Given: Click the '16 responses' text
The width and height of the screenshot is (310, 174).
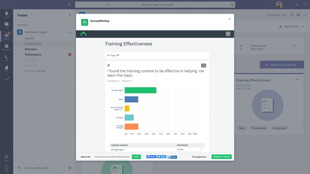Looking at the screenshot, I should (199, 157).
